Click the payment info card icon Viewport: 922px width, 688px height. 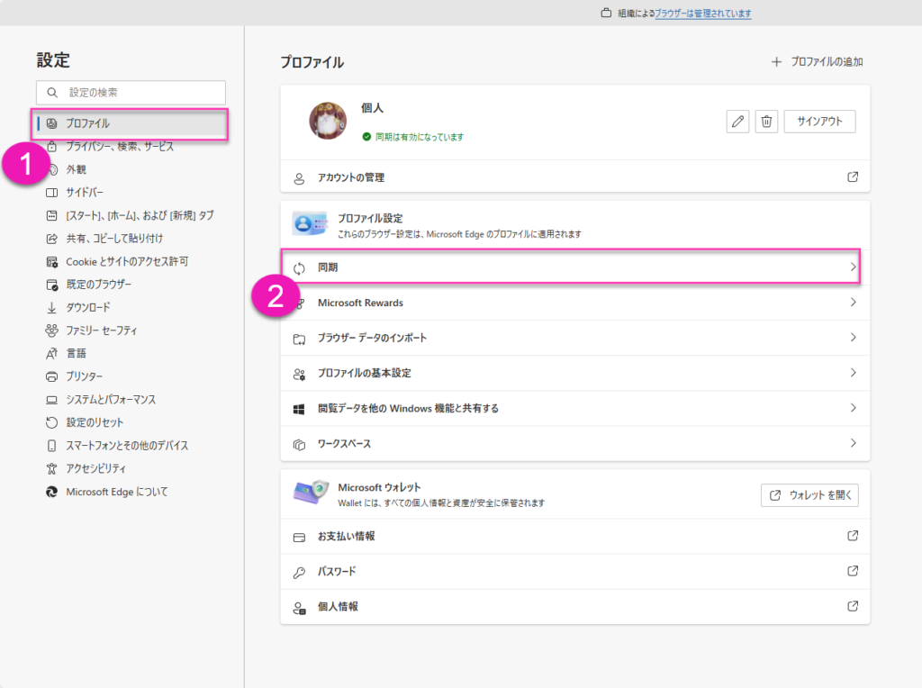[x=300, y=537]
